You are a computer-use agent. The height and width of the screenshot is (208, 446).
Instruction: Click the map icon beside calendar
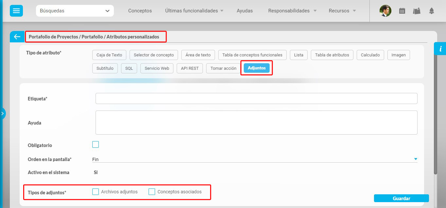tap(417, 11)
